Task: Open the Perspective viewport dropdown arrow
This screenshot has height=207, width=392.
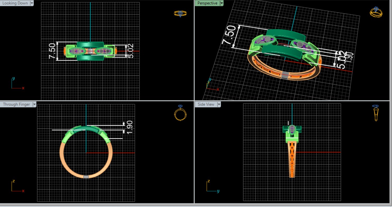Action: [x=222, y=3]
